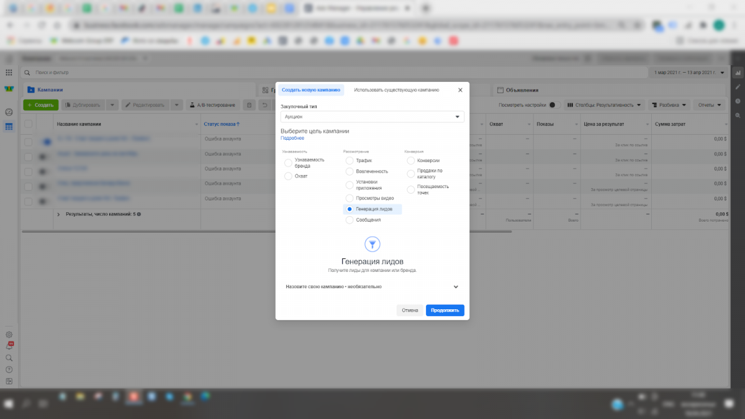Select the Трафик objective
This screenshot has width=745, height=419.
[x=350, y=161]
